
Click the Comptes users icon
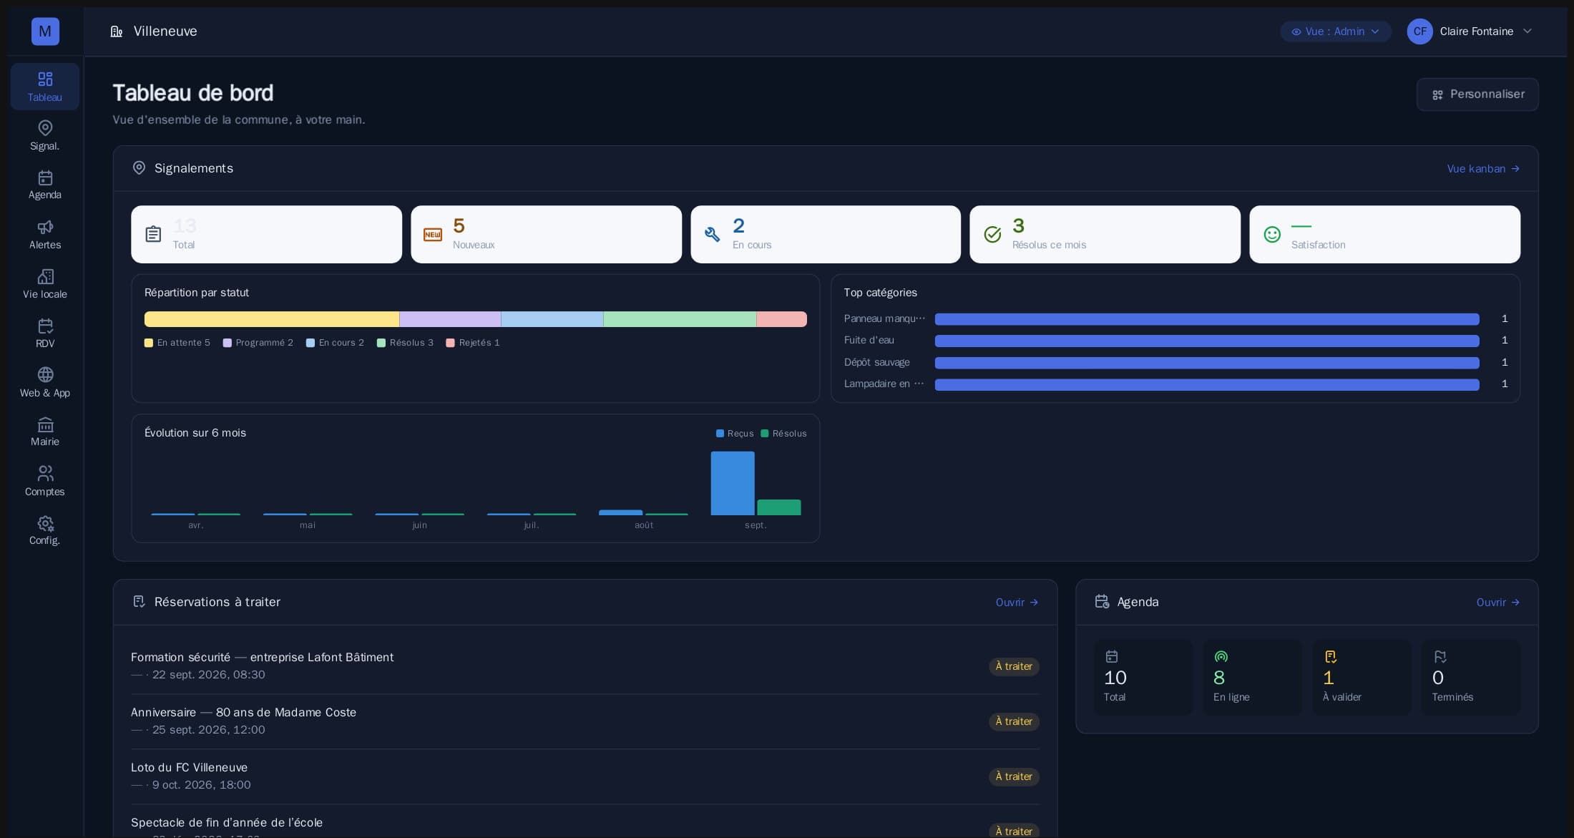pyautogui.click(x=45, y=473)
